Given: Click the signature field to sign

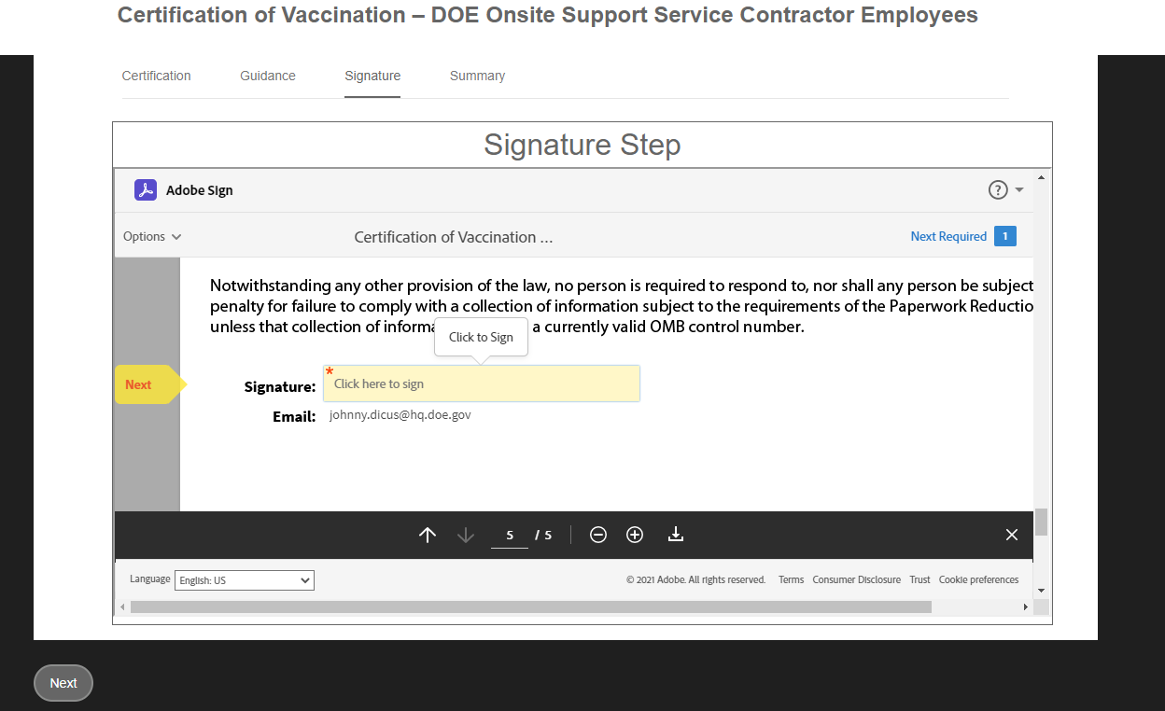Looking at the screenshot, I should (482, 383).
